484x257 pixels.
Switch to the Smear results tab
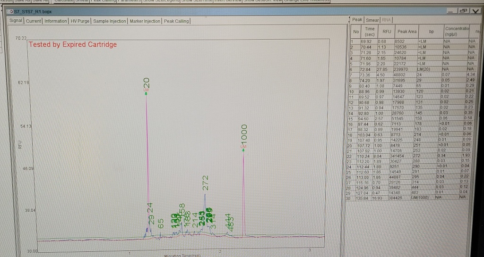click(372, 20)
